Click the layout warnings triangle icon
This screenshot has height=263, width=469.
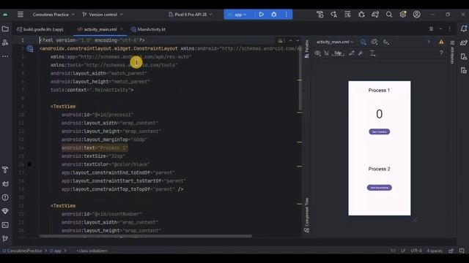pyautogui.click(x=441, y=42)
